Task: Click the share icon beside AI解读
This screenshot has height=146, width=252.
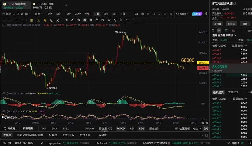Action: [206, 14]
